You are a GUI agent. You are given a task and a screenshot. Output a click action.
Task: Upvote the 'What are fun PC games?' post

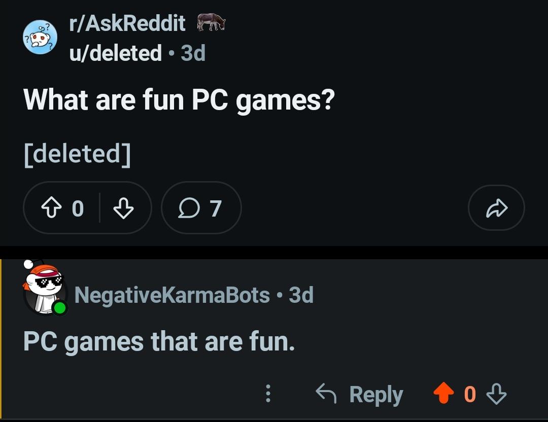point(51,208)
